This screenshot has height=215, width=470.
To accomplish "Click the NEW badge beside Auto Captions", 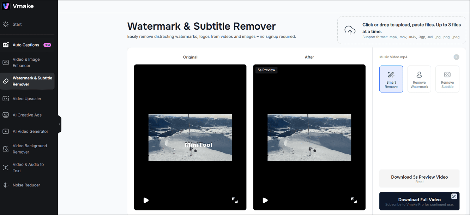I will click(47, 45).
